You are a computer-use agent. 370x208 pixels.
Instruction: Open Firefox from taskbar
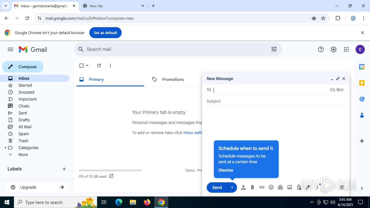click(x=147, y=202)
